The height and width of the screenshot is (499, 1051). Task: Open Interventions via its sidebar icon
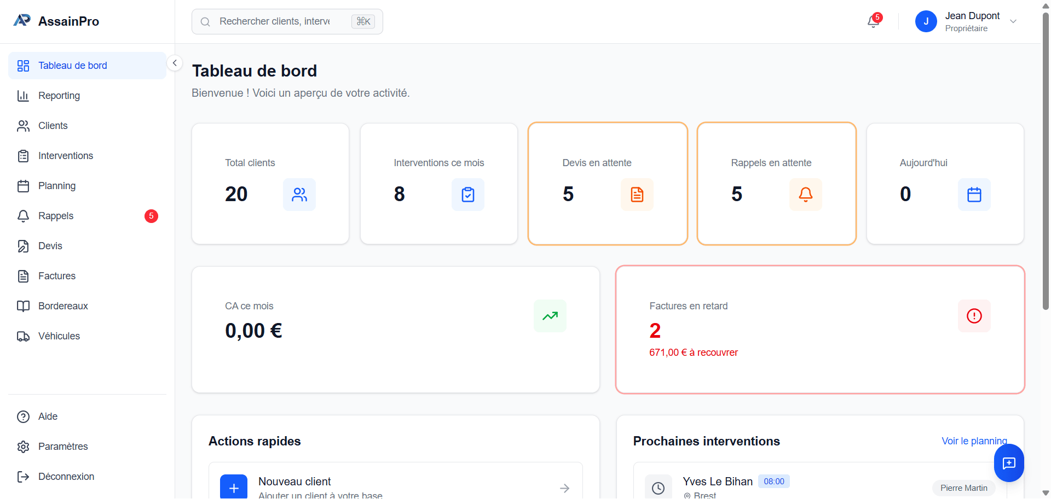pyautogui.click(x=23, y=156)
